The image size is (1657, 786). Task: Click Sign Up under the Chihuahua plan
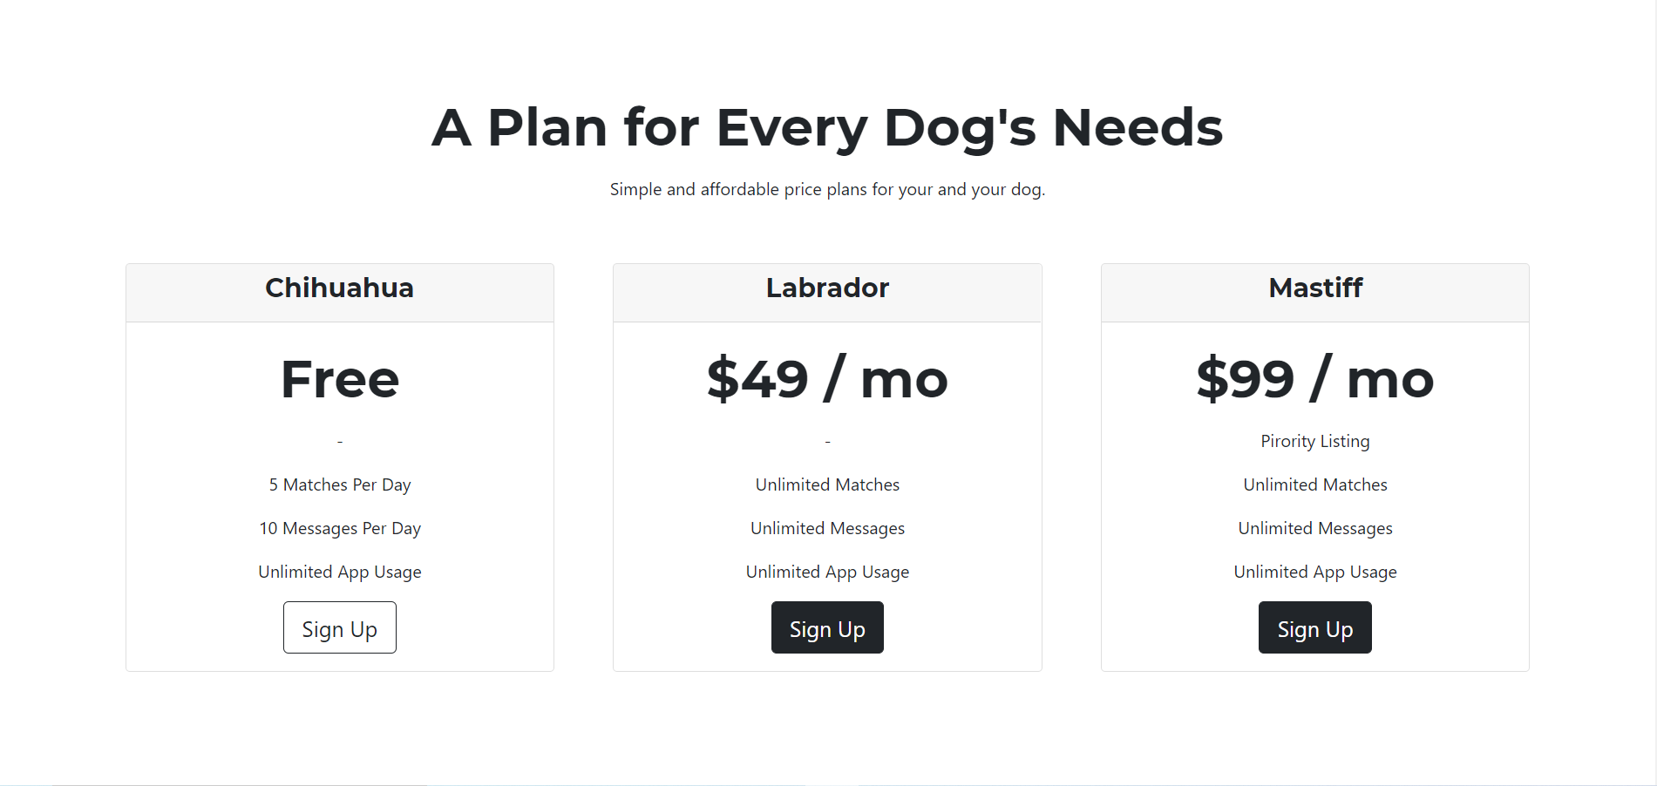[x=339, y=627]
